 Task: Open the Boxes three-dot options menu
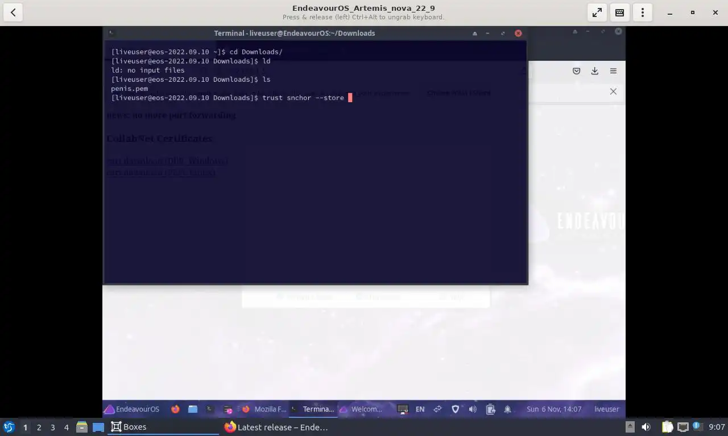pyautogui.click(x=643, y=12)
